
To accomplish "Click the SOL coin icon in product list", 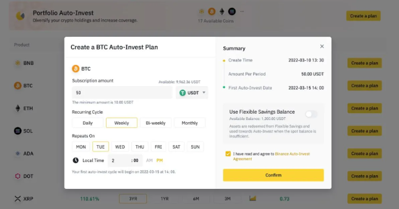I will pyautogui.click(x=17, y=131).
